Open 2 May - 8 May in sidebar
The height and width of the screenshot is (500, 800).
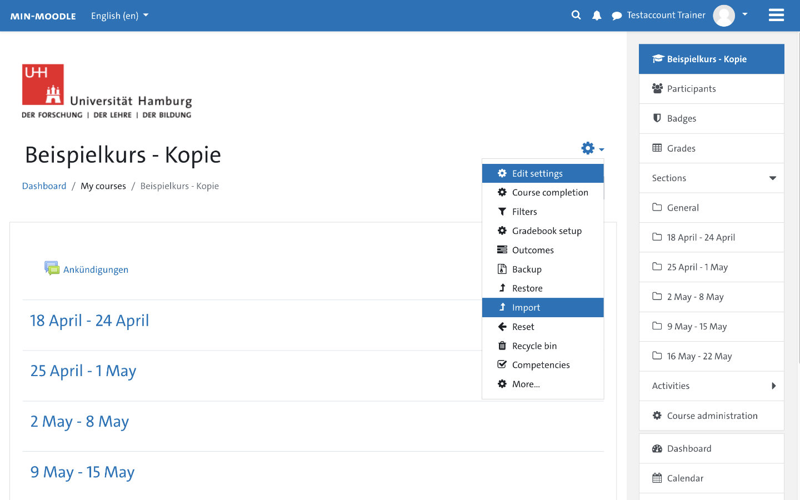pos(711,297)
